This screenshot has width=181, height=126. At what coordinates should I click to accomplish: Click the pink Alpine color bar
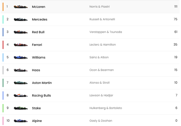(x=3, y=121)
